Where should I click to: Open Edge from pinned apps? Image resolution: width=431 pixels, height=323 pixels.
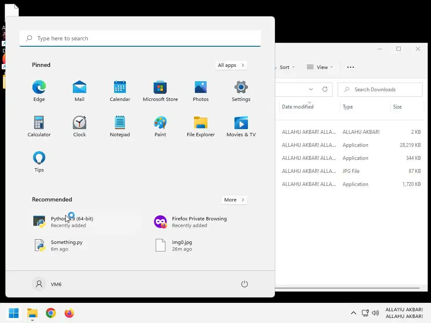(x=39, y=91)
